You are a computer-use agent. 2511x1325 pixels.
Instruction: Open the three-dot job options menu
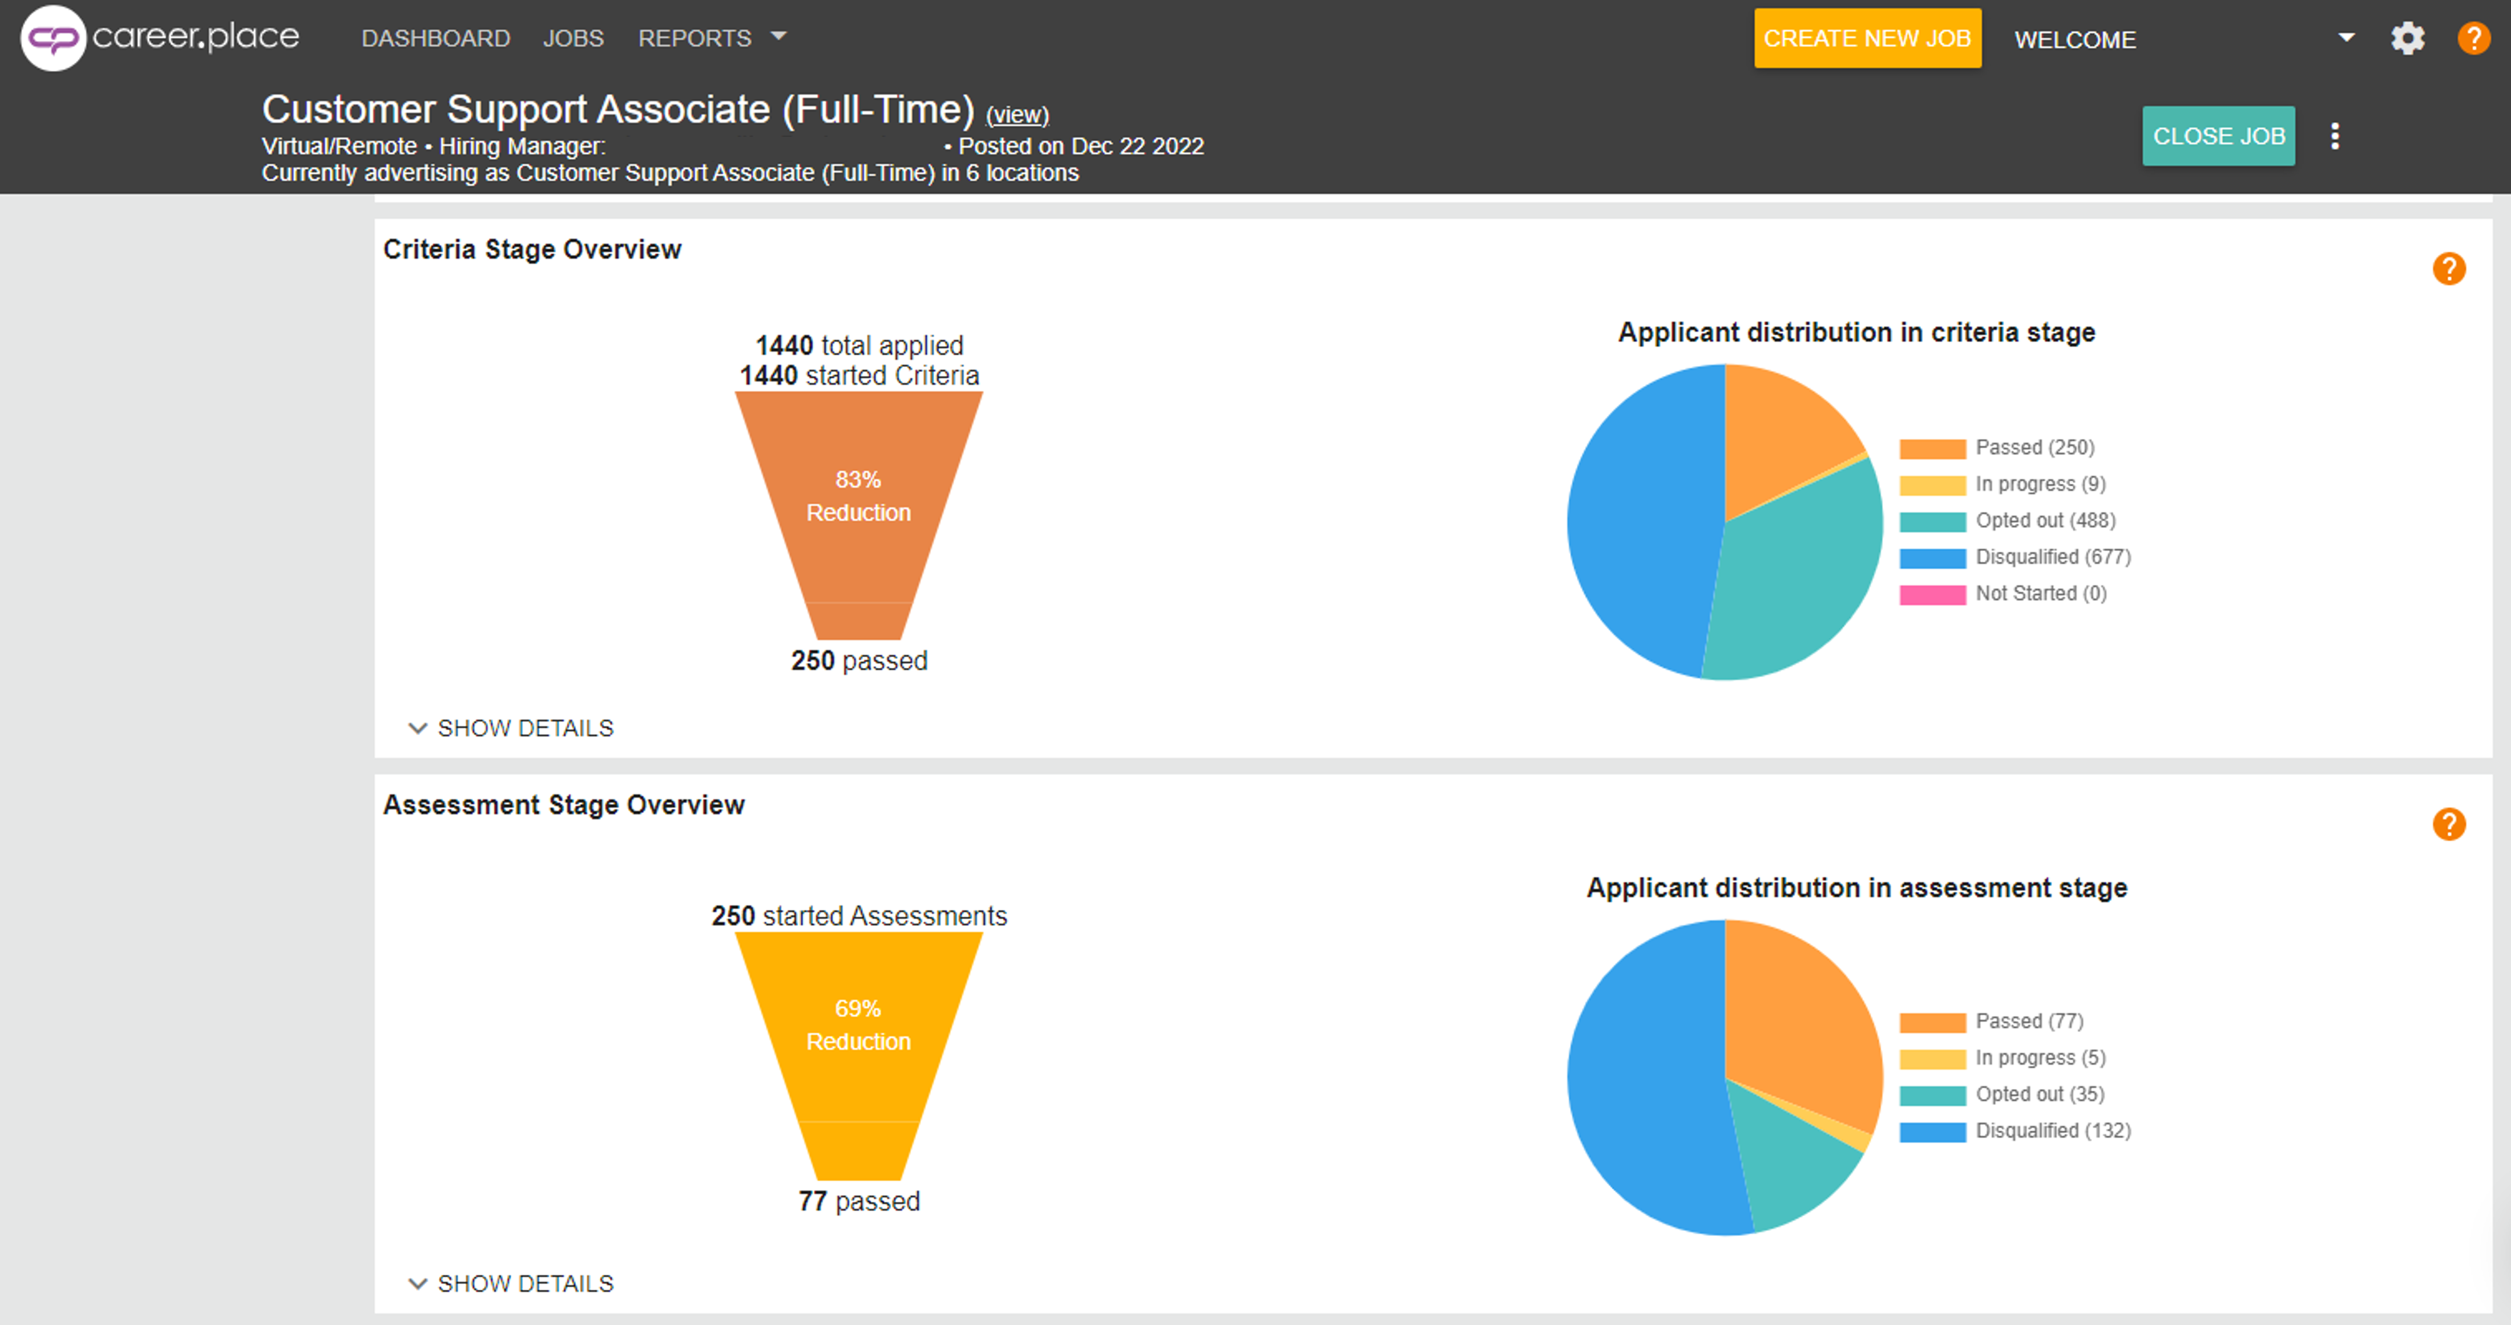[x=2335, y=136]
